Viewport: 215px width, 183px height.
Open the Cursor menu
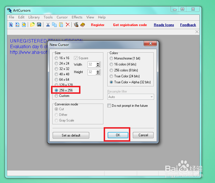[x=62, y=17]
